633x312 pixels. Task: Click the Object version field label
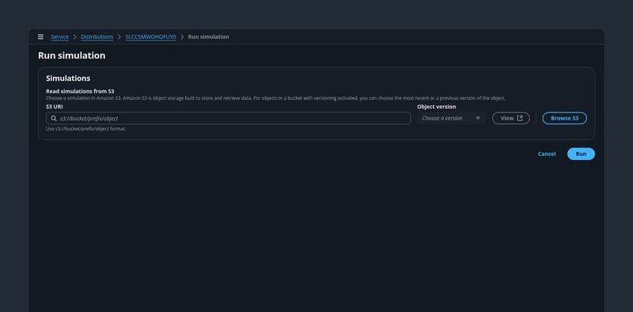(437, 107)
